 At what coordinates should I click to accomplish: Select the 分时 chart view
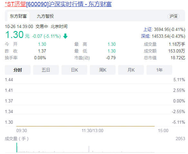coord(18,70)
